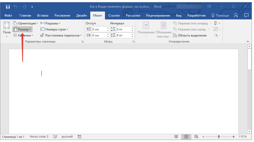
Task: Open the Размер page size dropdown
Action: [x=23, y=29]
